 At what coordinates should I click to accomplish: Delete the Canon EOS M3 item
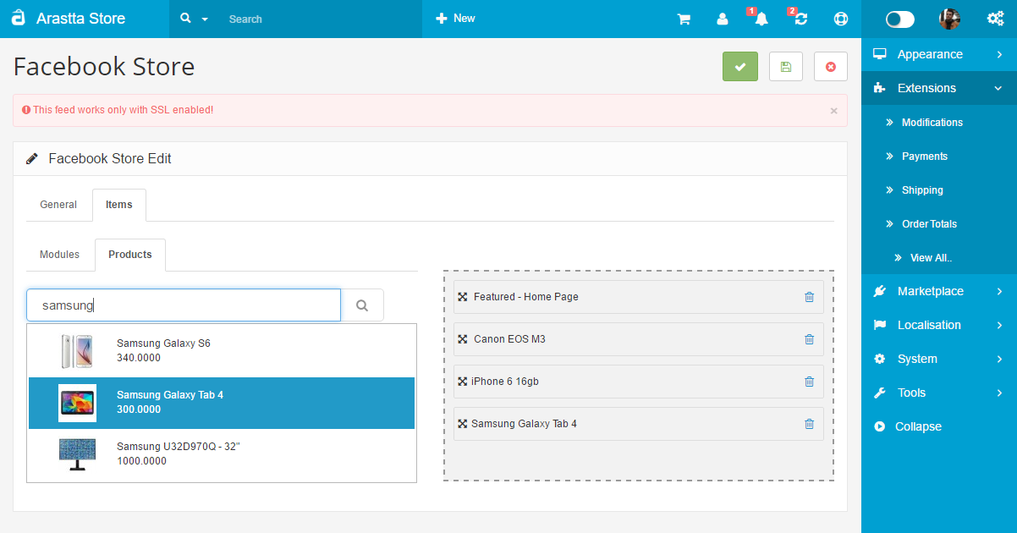pyautogui.click(x=809, y=339)
